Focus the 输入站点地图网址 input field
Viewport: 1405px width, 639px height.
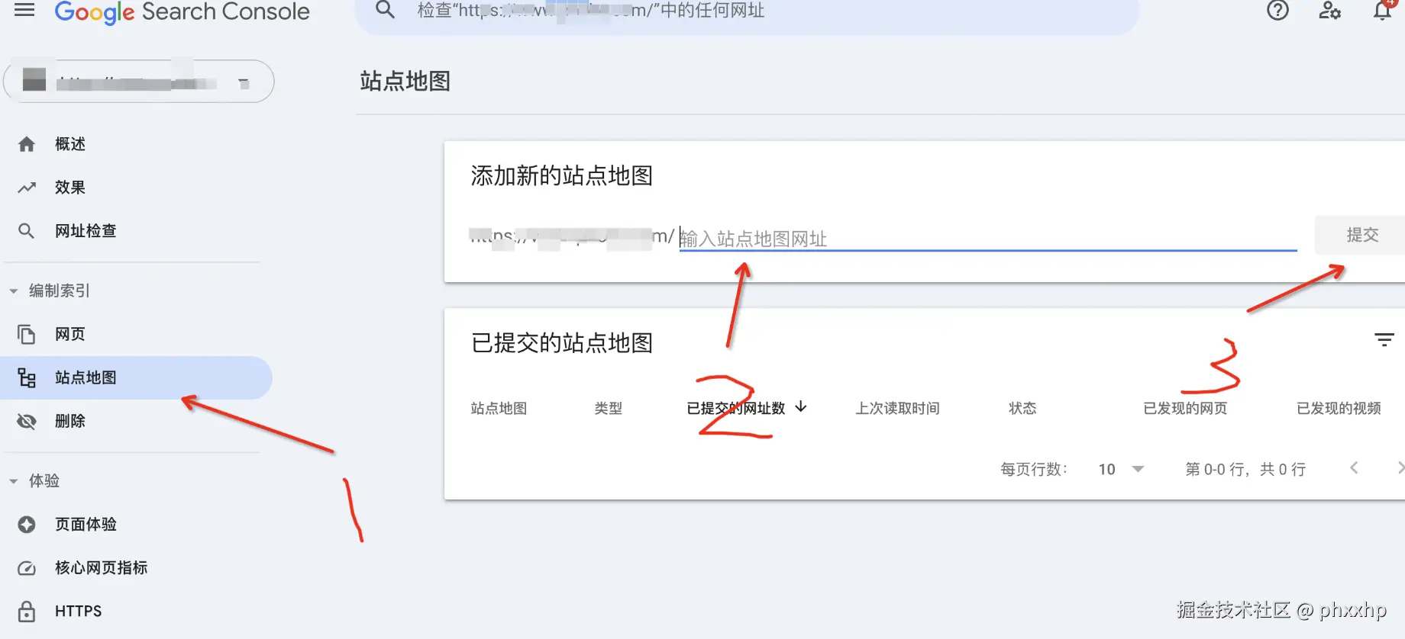tap(988, 238)
